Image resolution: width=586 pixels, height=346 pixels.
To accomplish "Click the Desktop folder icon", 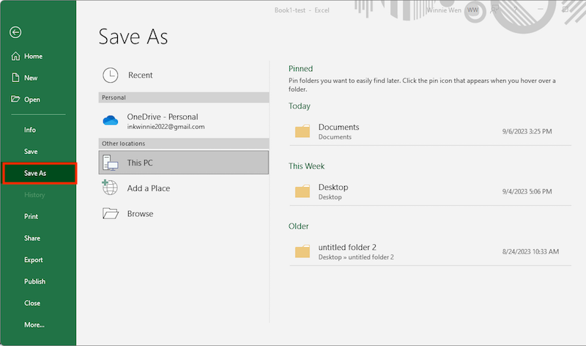I will point(303,191).
